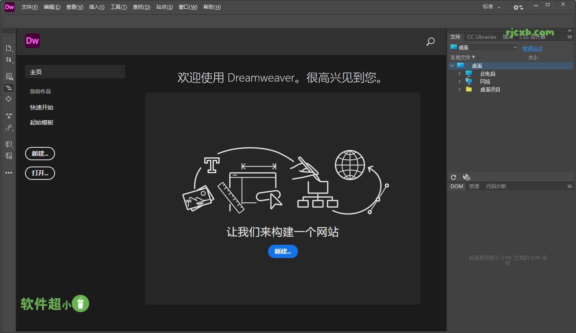
Task: Select the new document icon in left sidebar
Action: point(9,48)
